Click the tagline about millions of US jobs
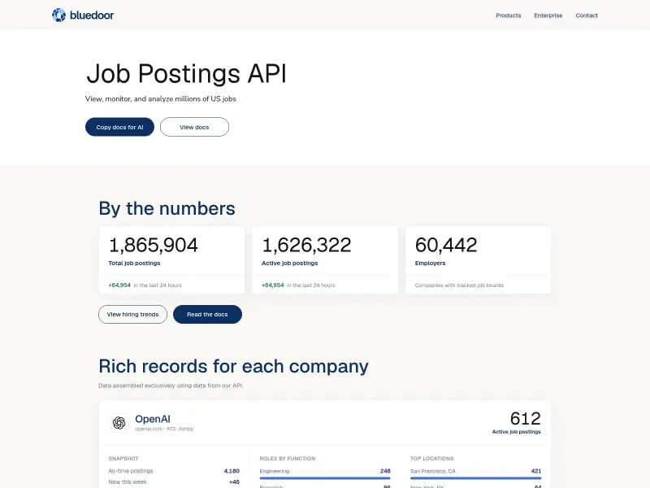Screen dimensions: 650x488 pos(161,98)
